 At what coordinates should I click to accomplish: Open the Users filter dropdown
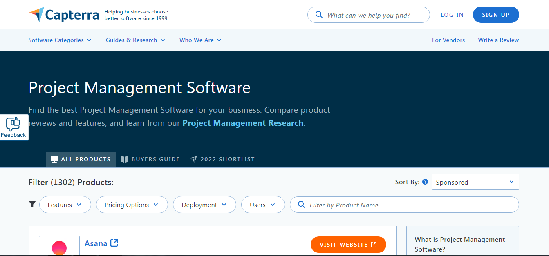(263, 205)
